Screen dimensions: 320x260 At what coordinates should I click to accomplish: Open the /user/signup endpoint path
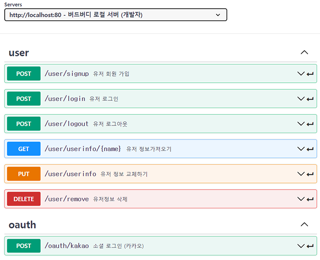pyautogui.click(x=67, y=74)
